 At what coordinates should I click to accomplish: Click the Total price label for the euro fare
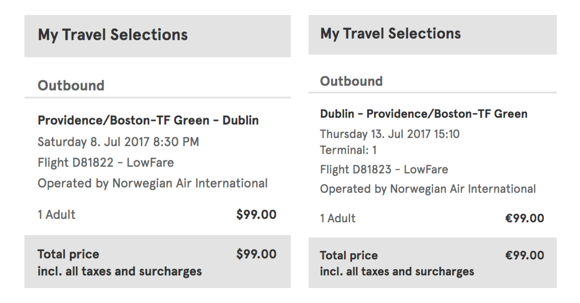point(349,256)
